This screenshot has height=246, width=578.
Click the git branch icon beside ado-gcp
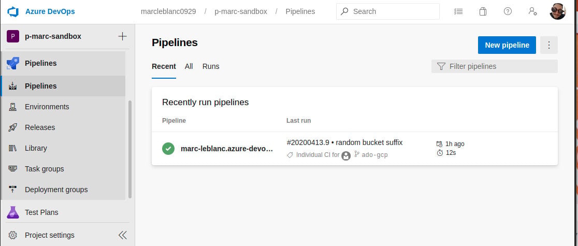pos(356,155)
